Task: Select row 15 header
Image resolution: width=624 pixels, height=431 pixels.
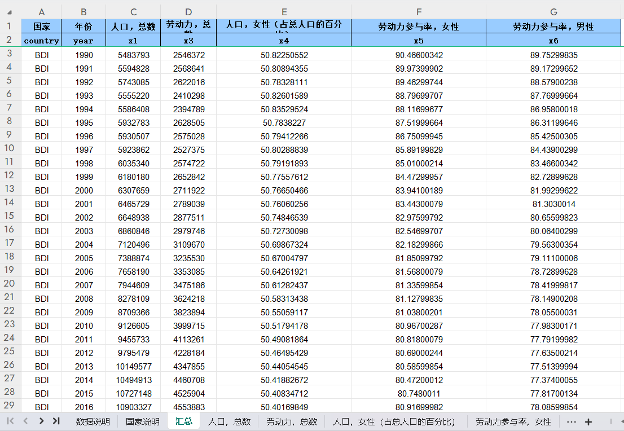Action: (x=9, y=215)
